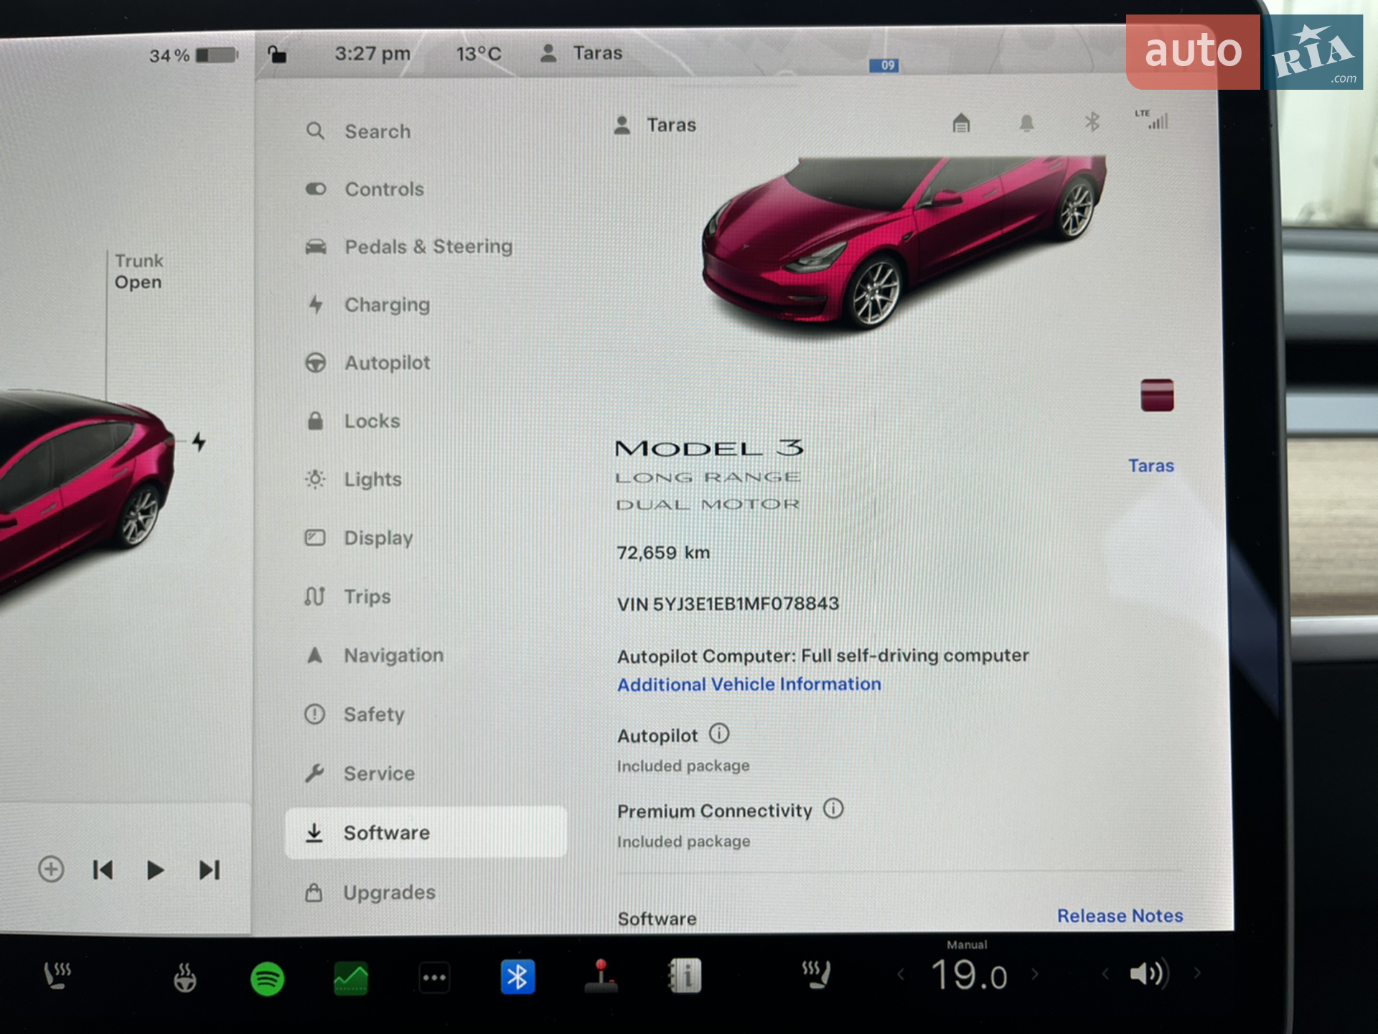The height and width of the screenshot is (1034, 1378).
Task: Select the Software menu item
Action: pyautogui.click(x=426, y=832)
